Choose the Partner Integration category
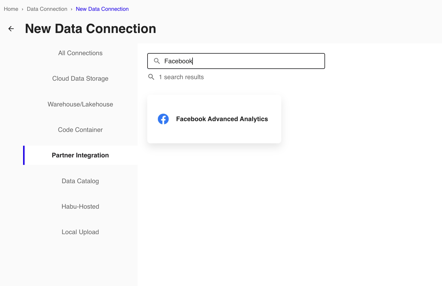The height and width of the screenshot is (286, 442). click(x=80, y=155)
